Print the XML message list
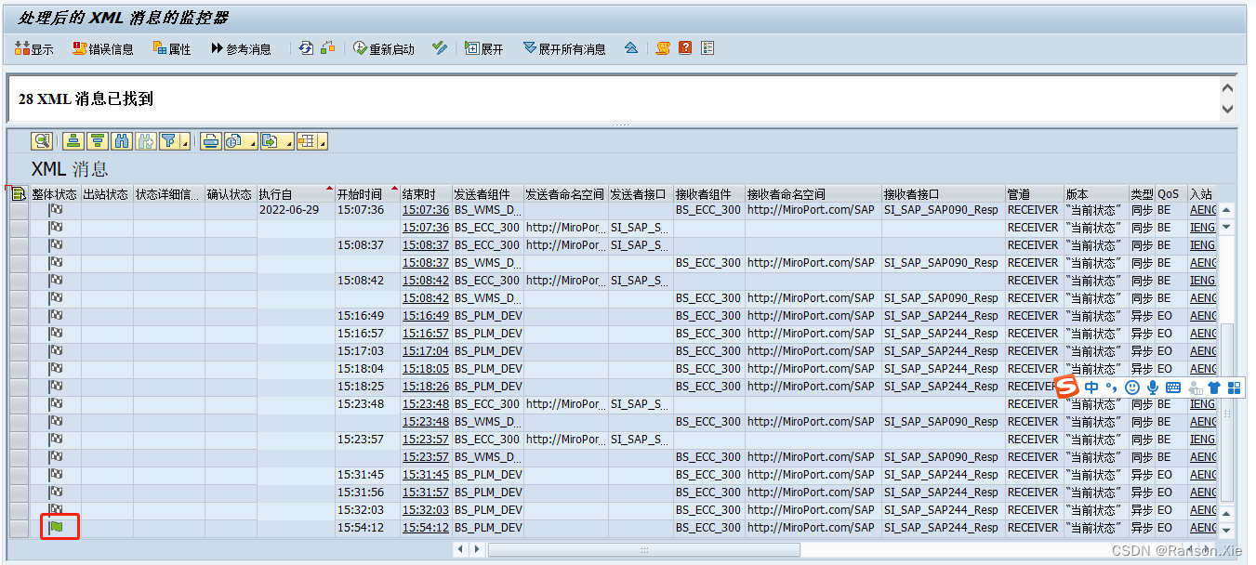The width and height of the screenshot is (1256, 565). coord(210,140)
